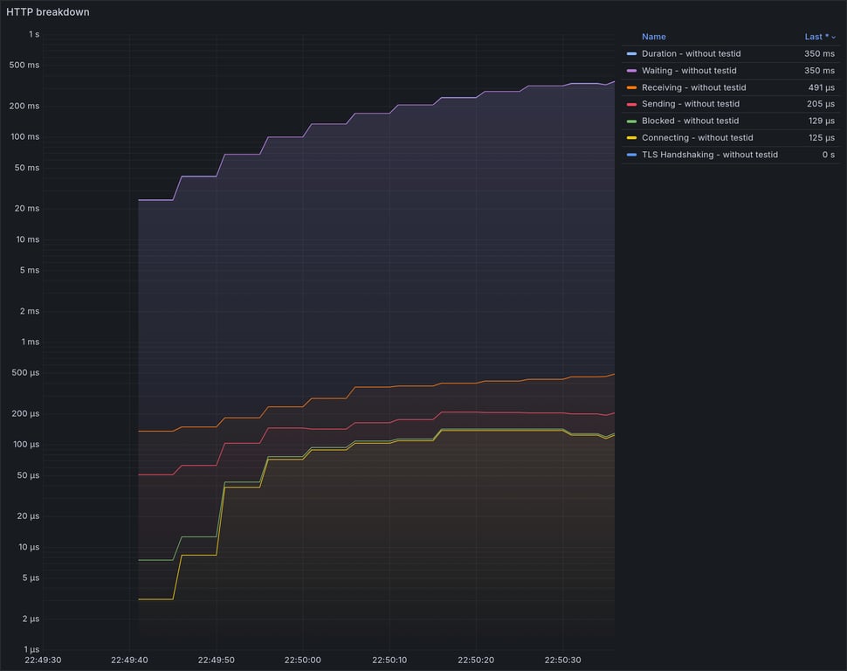
Task: Click the Duration series color swatch
Action: [x=631, y=53]
